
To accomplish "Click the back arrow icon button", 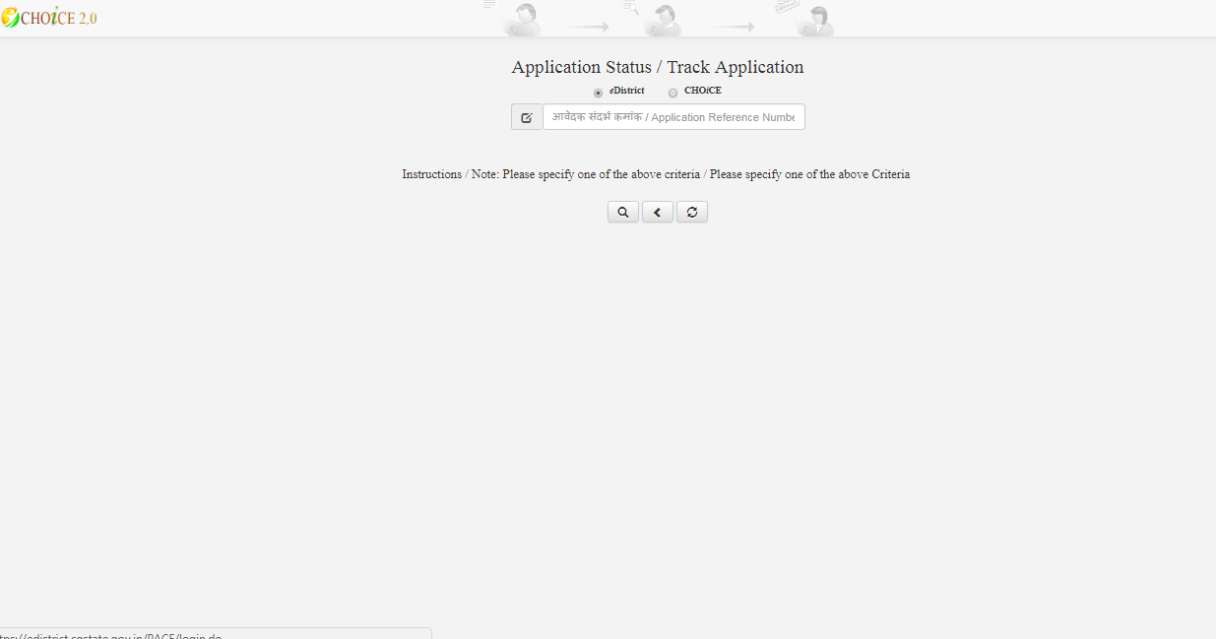I will (x=657, y=212).
